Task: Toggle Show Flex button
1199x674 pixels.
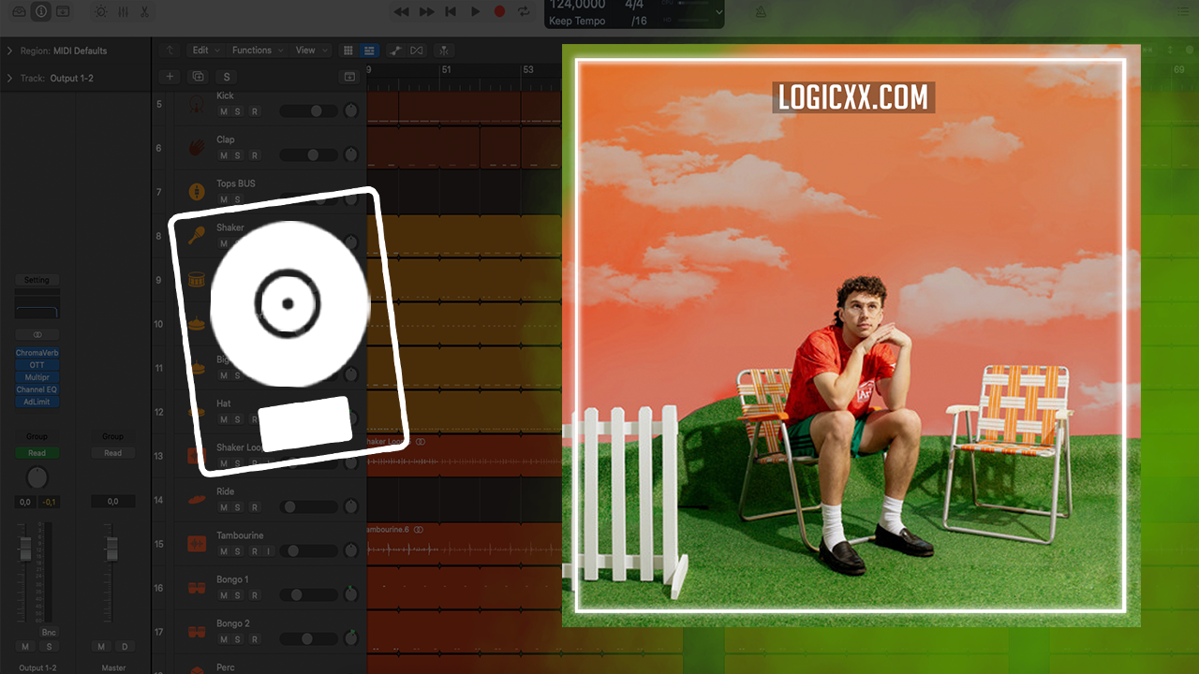Action: tap(417, 51)
